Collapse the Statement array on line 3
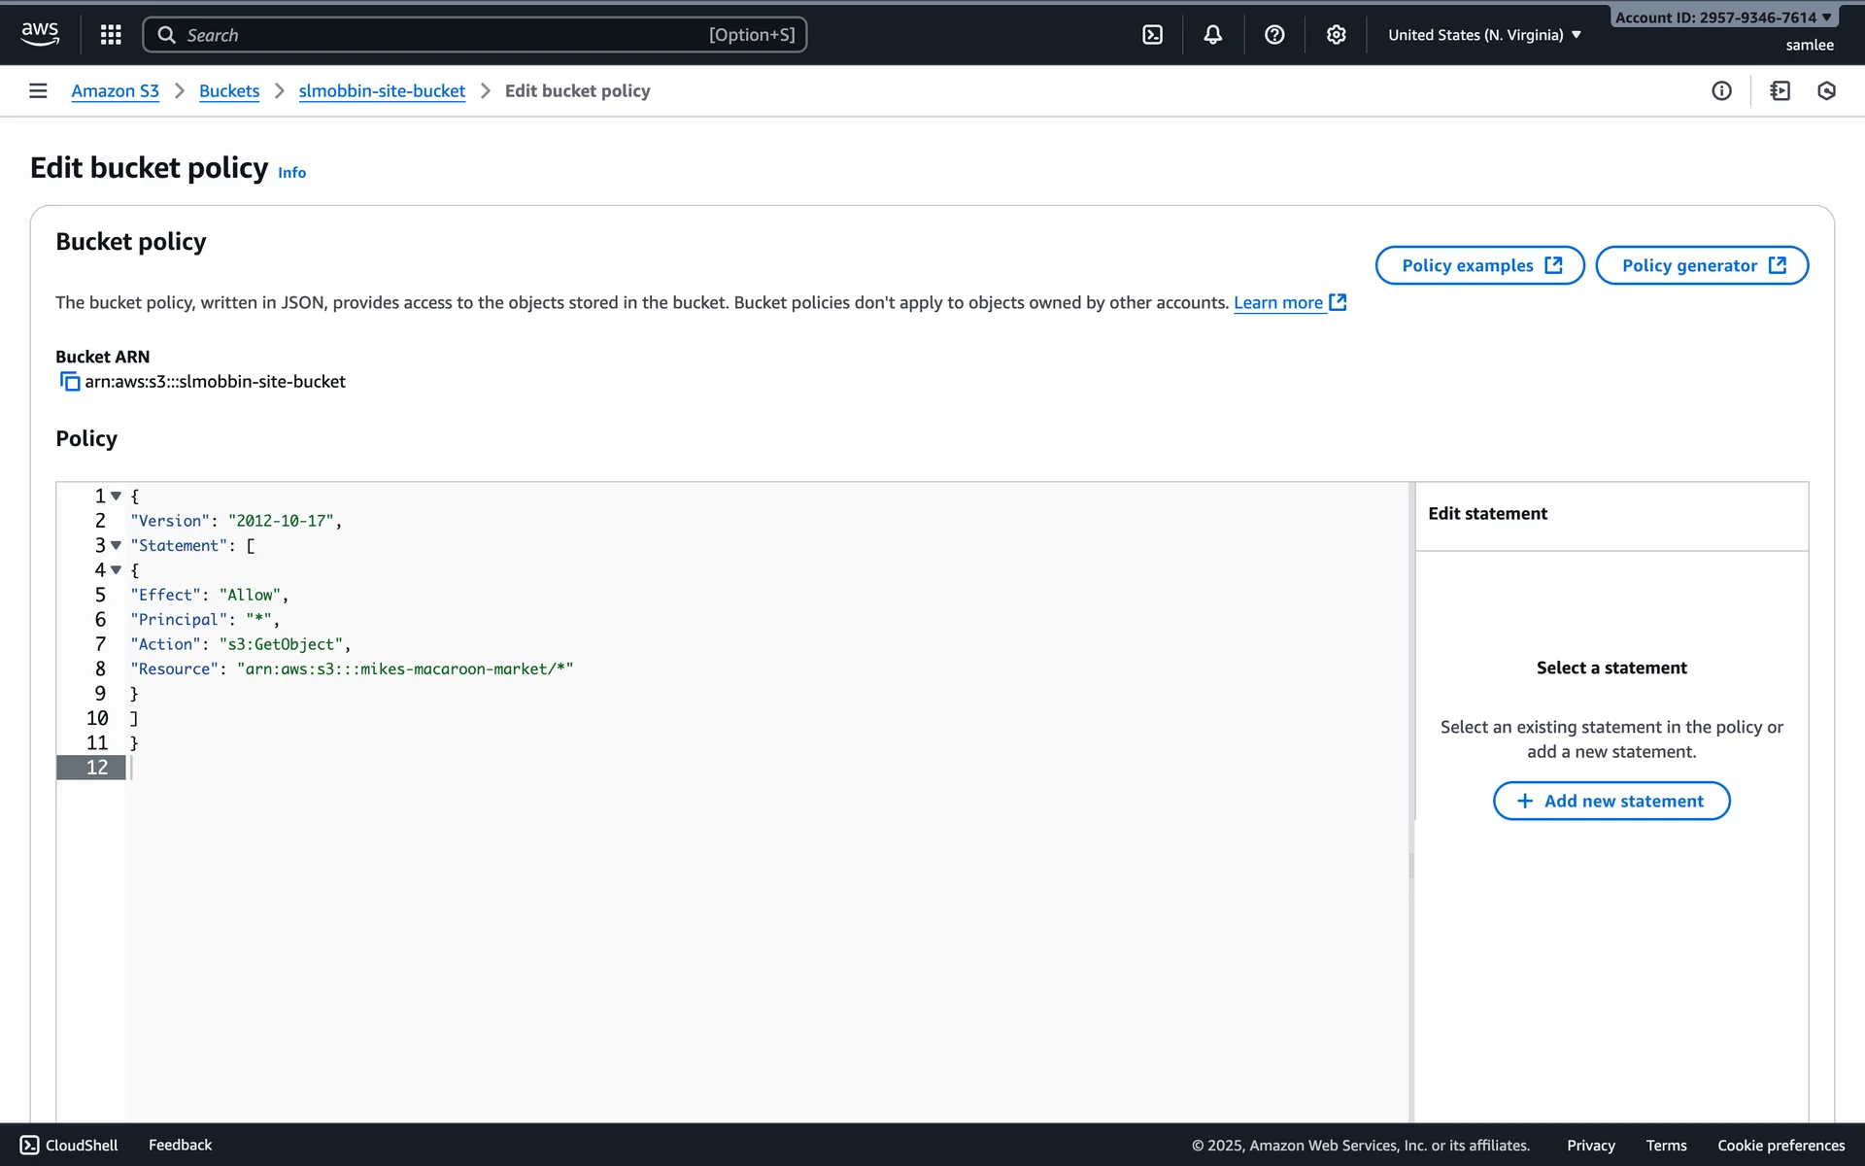This screenshot has width=1865, height=1166. pyautogui.click(x=117, y=545)
